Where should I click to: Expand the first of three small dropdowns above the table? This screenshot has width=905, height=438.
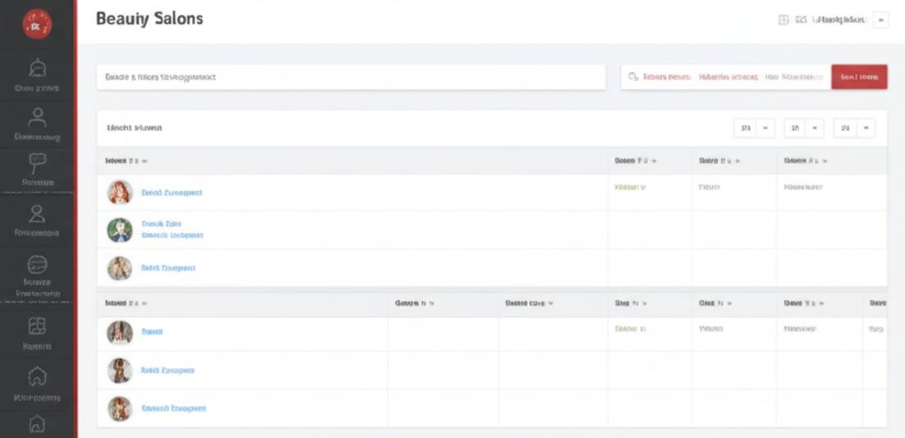tap(753, 128)
